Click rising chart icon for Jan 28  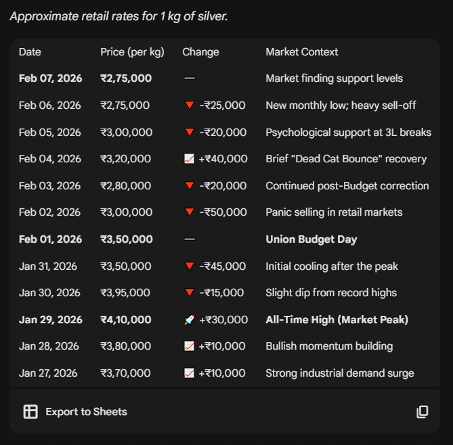(190, 346)
